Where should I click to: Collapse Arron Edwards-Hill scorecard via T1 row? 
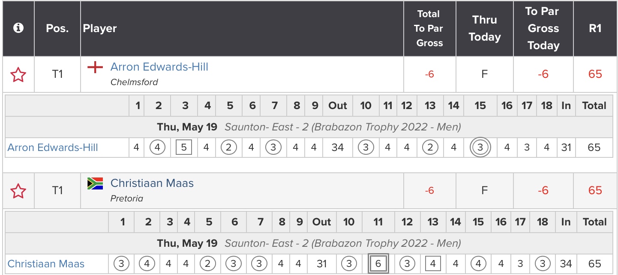pyautogui.click(x=57, y=74)
